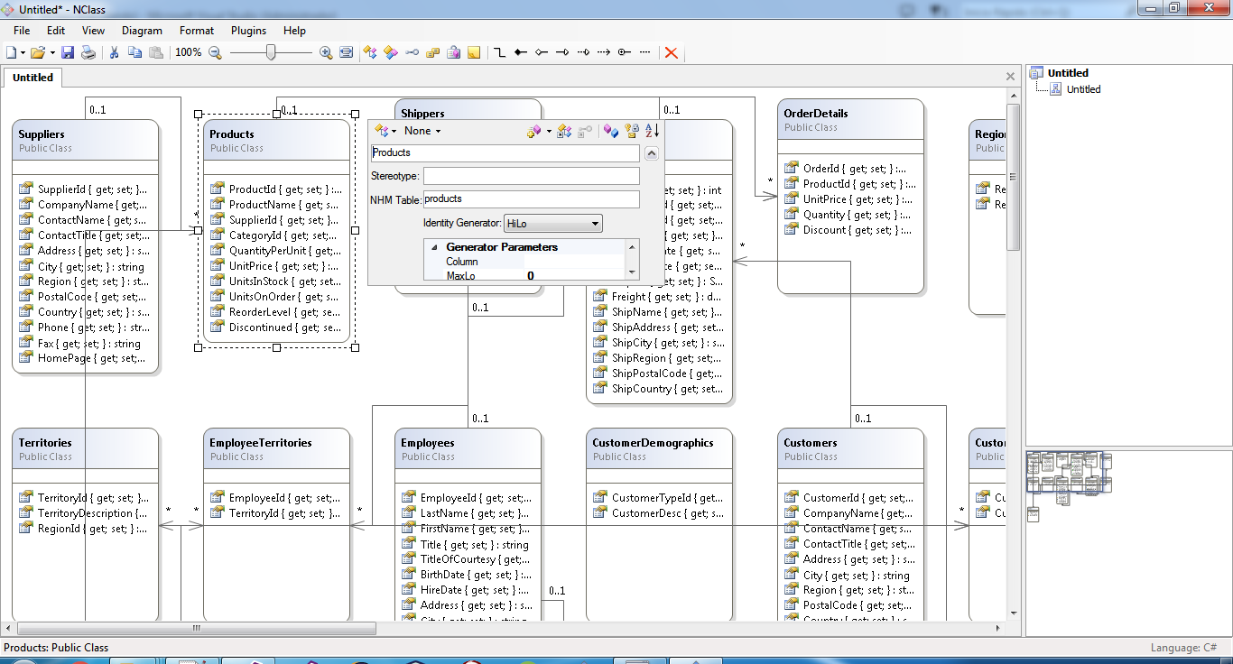The image size is (1233, 664).
Task: Open the Diagram menu
Action: point(143,31)
